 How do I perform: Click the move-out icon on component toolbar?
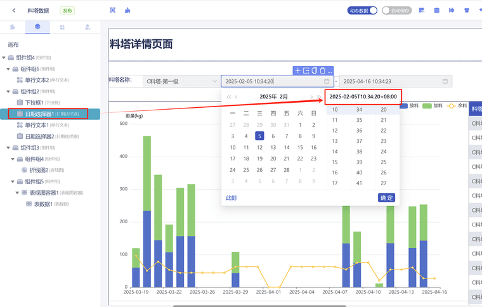(306, 70)
